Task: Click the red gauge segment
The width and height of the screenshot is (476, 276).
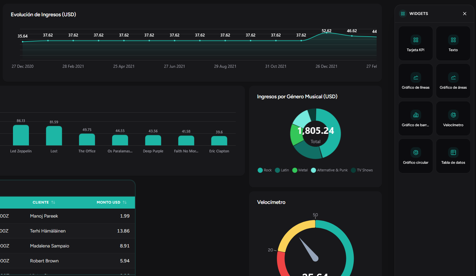Action: (x=281, y=264)
